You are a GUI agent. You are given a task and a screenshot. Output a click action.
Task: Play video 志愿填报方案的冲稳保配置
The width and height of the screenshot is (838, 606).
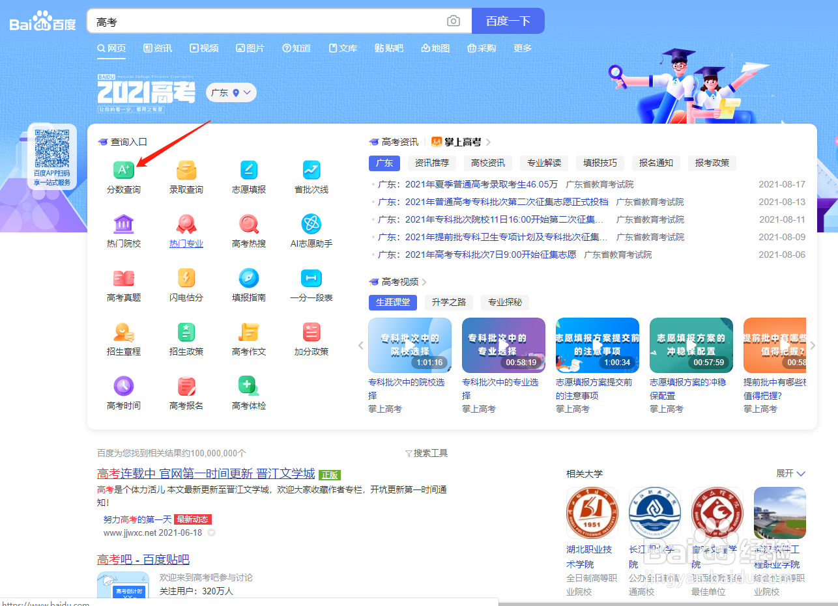point(691,345)
